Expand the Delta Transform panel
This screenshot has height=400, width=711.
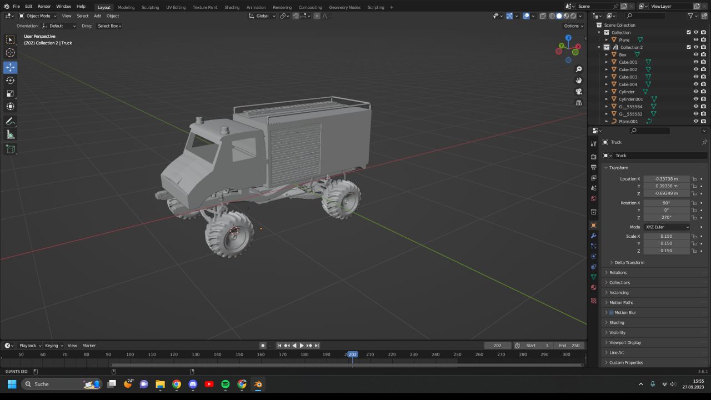[x=629, y=262]
